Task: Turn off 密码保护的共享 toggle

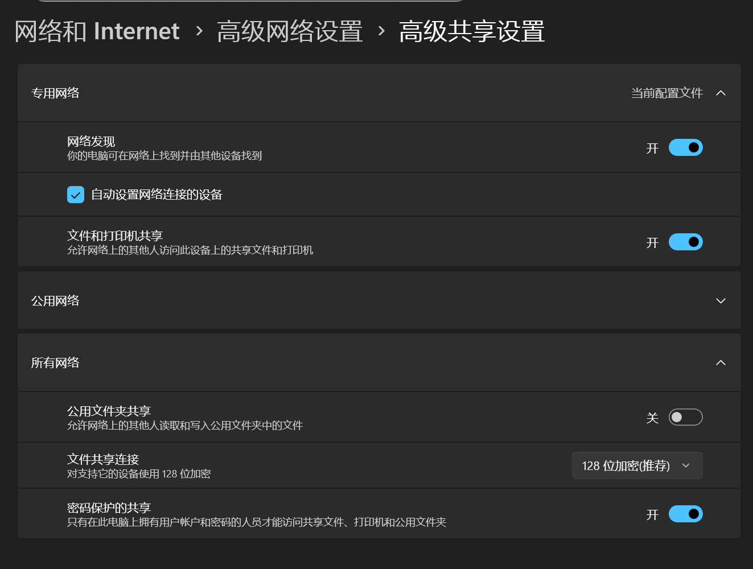Action: tap(685, 514)
